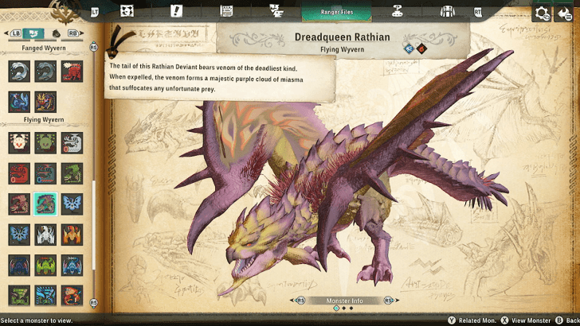Select grey monster icon in Fanged Wyvern row
The height and width of the screenshot is (326, 580).
45,72
